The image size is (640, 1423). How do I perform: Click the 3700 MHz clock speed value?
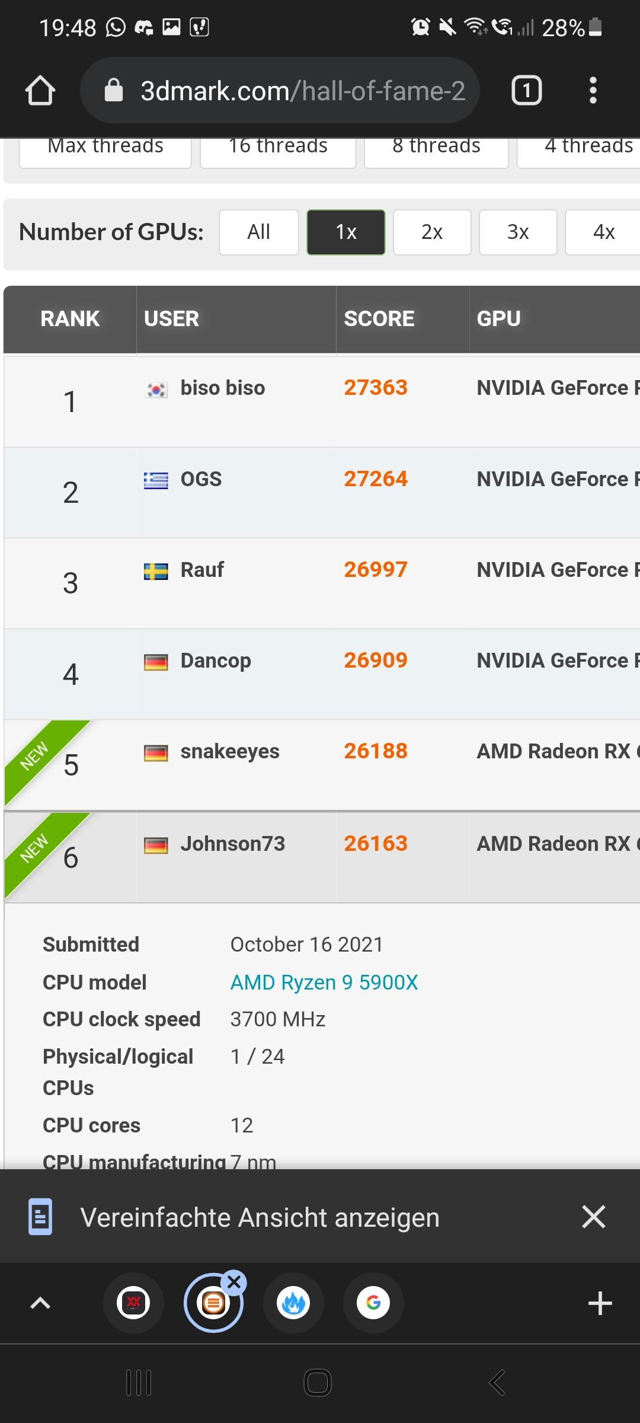point(278,1019)
